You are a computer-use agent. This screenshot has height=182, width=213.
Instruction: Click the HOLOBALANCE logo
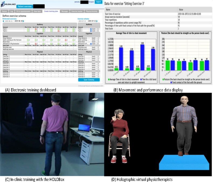point(8,4)
